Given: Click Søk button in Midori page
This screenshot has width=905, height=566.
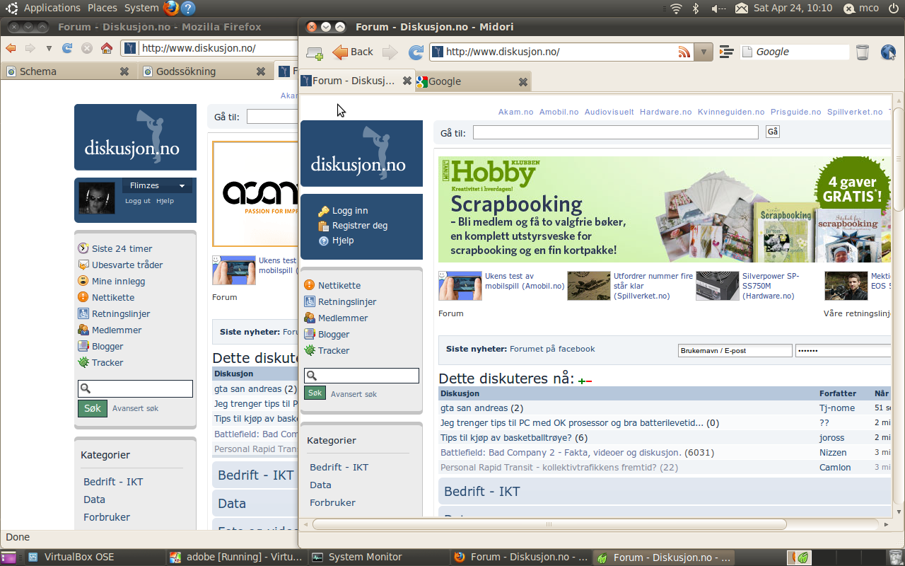Looking at the screenshot, I should [x=315, y=393].
